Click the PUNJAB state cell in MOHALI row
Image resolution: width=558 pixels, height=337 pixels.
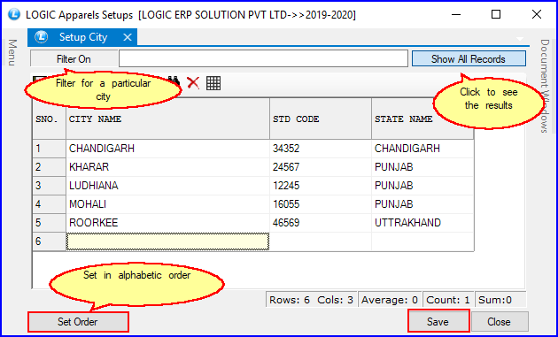422,204
